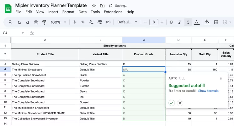Click the Product Title header cell
This screenshot has width=234, height=126.
click(x=45, y=54)
